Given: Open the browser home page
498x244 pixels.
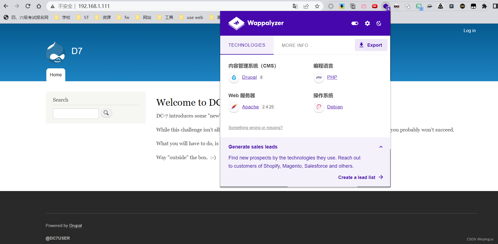Looking at the screenshot, I should point(39,6).
